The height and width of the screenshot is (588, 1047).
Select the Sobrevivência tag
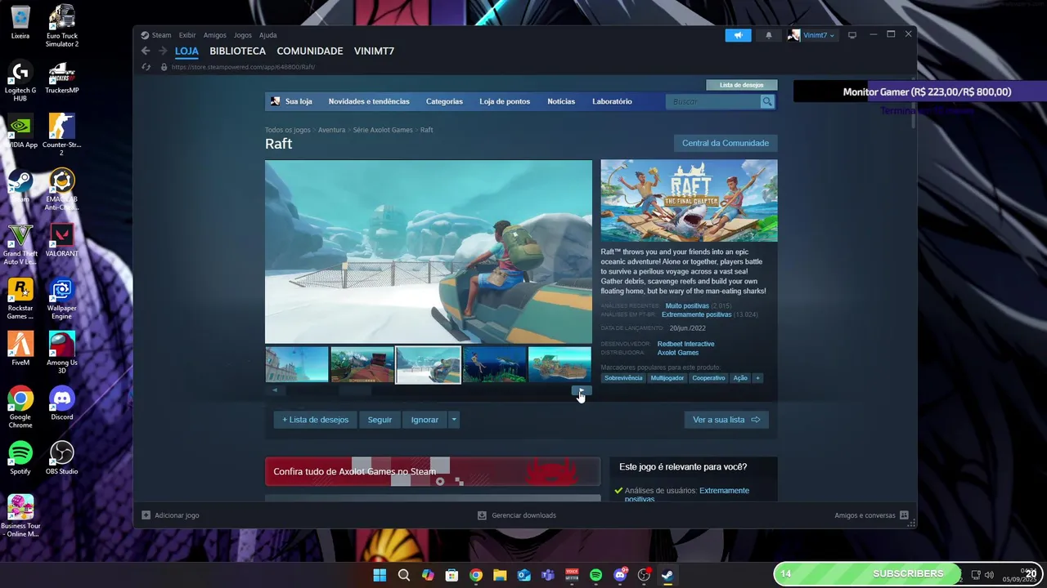coord(623,378)
